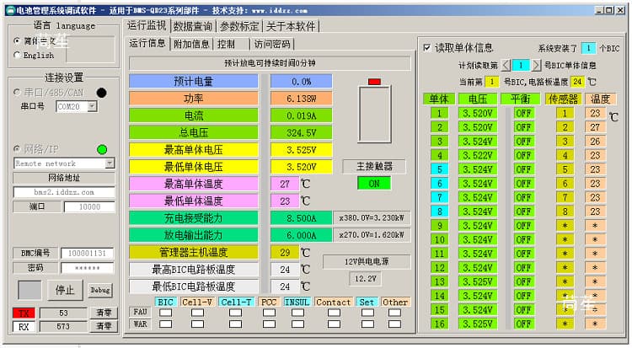Viewport: 632px width, 348px height.
Task: Click sensor 3 temperature value 26
Action: 595,142
